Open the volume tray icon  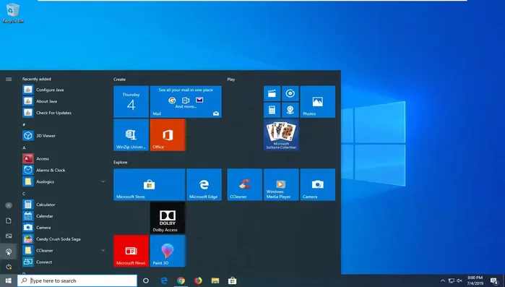459,281
